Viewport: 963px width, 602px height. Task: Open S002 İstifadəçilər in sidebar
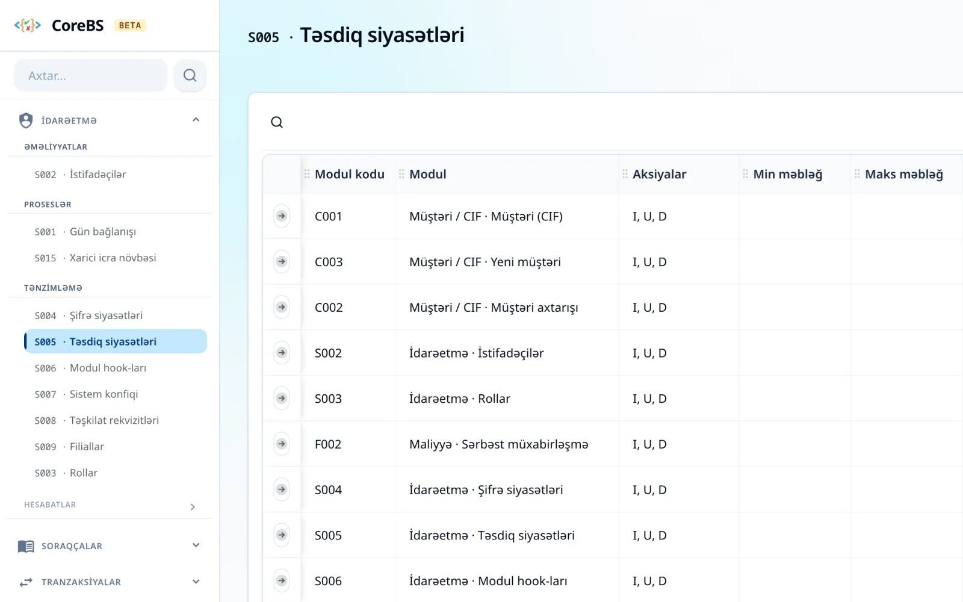(x=116, y=175)
